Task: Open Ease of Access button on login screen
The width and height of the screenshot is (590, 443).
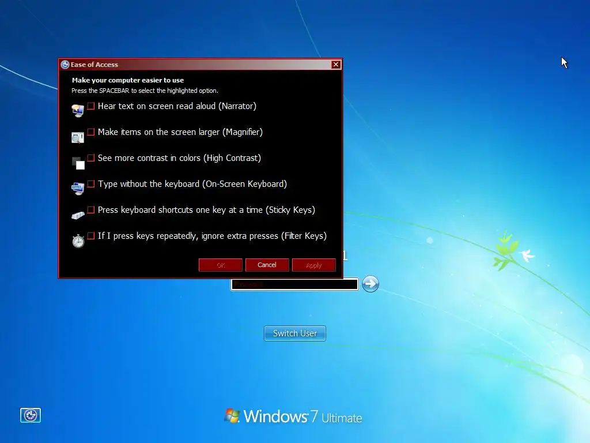Action: (31, 415)
